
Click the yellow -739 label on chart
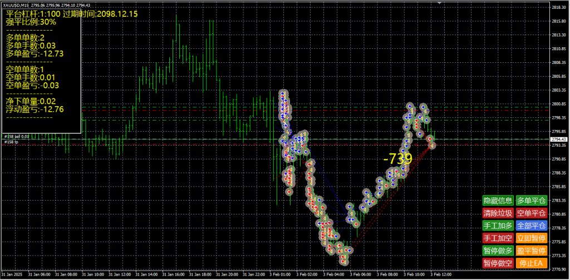(x=398, y=158)
